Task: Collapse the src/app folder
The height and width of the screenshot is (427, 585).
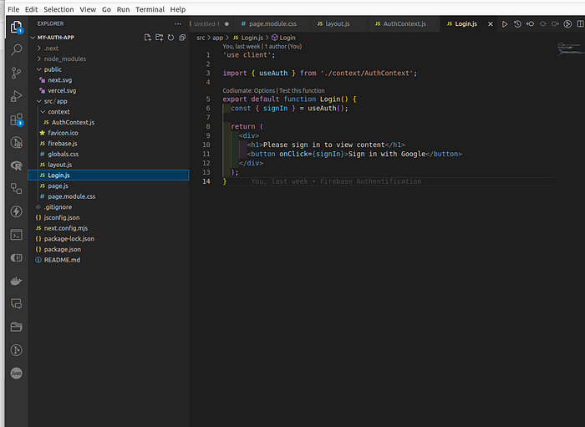Action: [x=56, y=101]
